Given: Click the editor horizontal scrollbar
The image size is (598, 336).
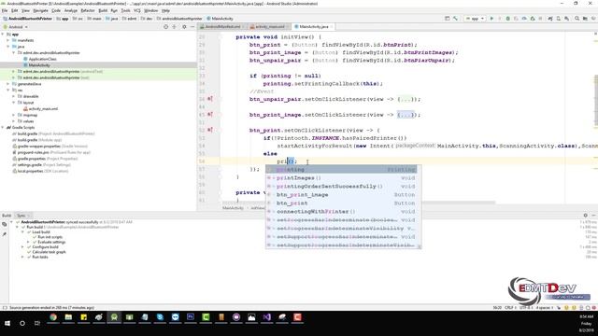Looking at the screenshot, I should coord(359,203).
